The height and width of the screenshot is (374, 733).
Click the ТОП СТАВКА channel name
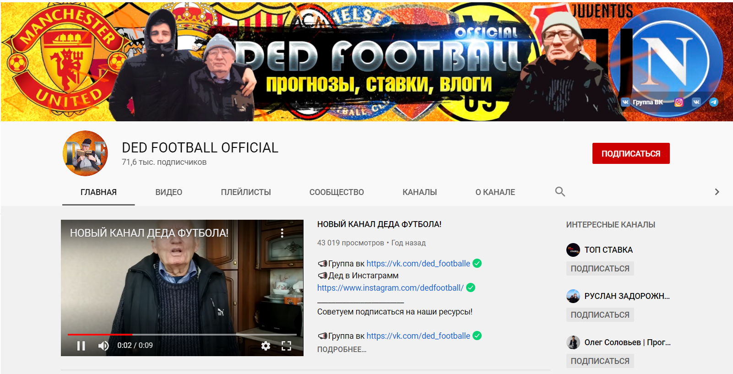[608, 250]
